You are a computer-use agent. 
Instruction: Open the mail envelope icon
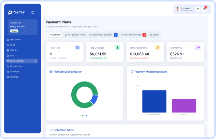coord(198,9)
